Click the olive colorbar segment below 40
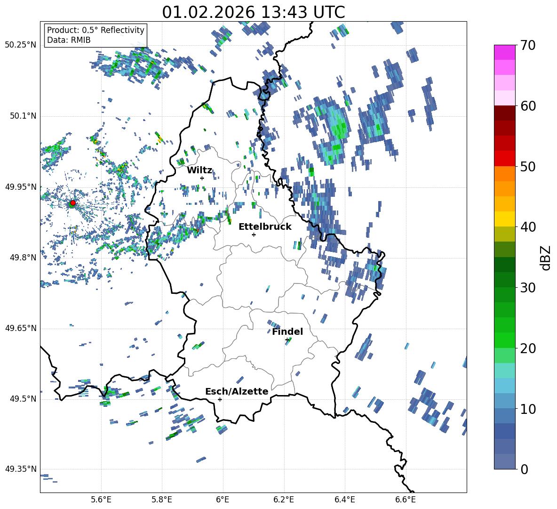The width and height of the screenshot is (557, 509). [x=504, y=234]
